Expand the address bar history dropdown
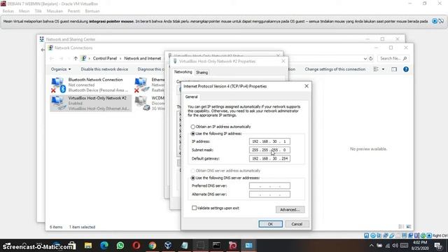Screen dimensions: 448x252 [x=365, y=58]
